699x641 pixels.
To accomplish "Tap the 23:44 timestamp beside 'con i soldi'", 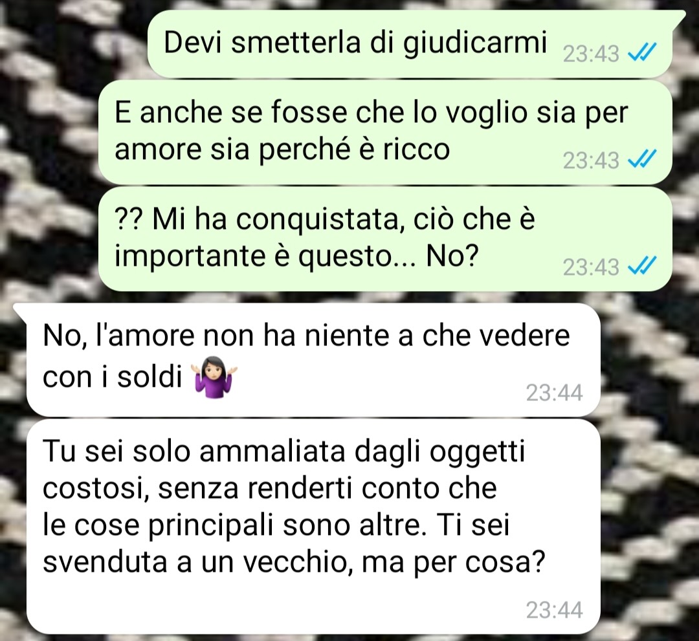I will (x=554, y=393).
